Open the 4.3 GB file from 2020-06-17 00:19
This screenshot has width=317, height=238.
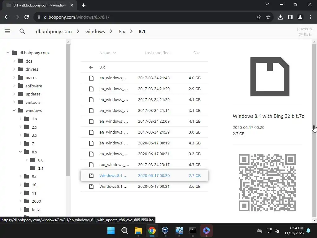coord(144,143)
